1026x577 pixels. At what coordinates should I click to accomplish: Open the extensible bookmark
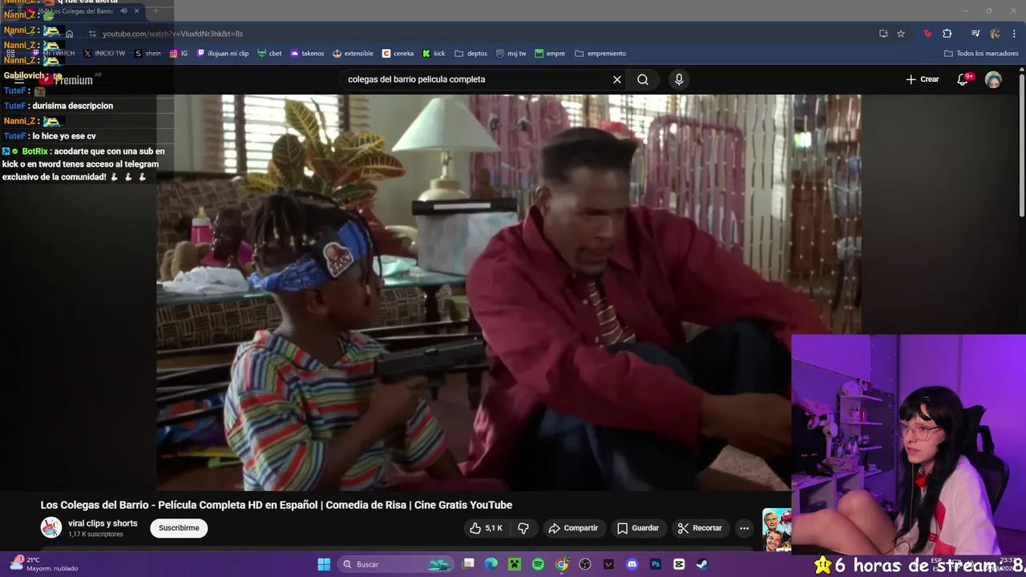tap(353, 54)
